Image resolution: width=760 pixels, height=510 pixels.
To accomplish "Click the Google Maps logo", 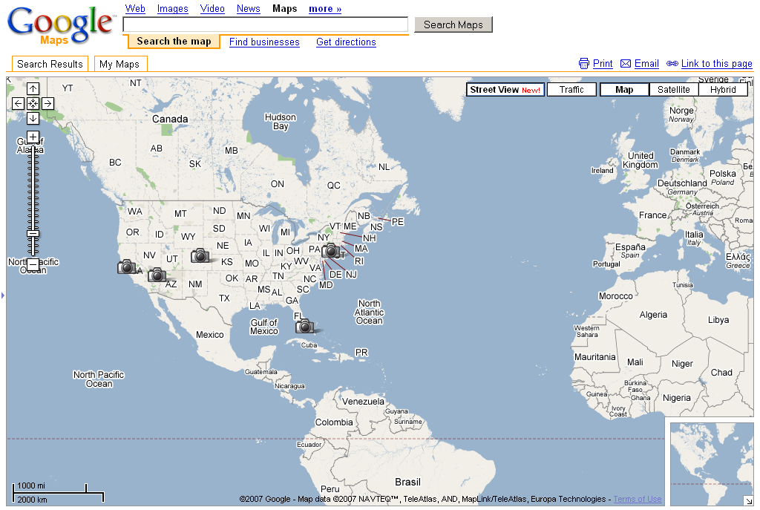I will pos(60,26).
